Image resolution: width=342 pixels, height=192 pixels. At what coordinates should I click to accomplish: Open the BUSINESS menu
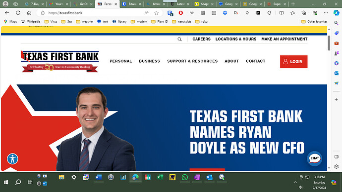(149, 61)
